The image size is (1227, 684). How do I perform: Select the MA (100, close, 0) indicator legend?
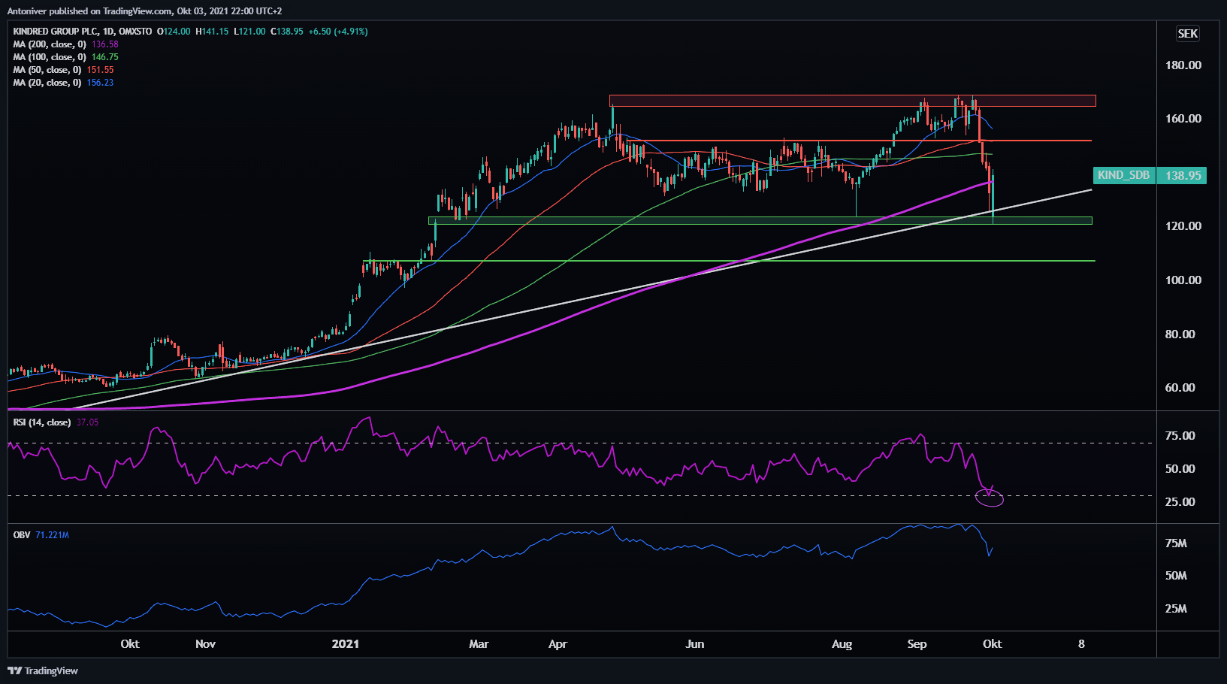[50, 57]
